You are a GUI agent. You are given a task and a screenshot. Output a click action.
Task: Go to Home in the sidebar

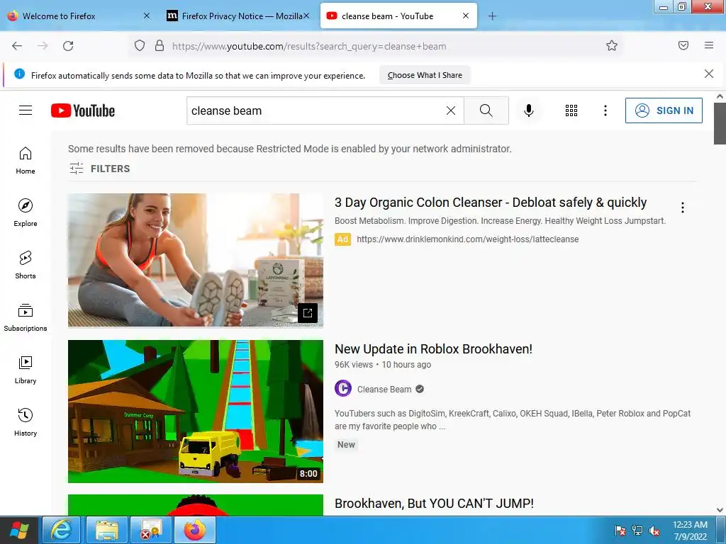tap(26, 161)
